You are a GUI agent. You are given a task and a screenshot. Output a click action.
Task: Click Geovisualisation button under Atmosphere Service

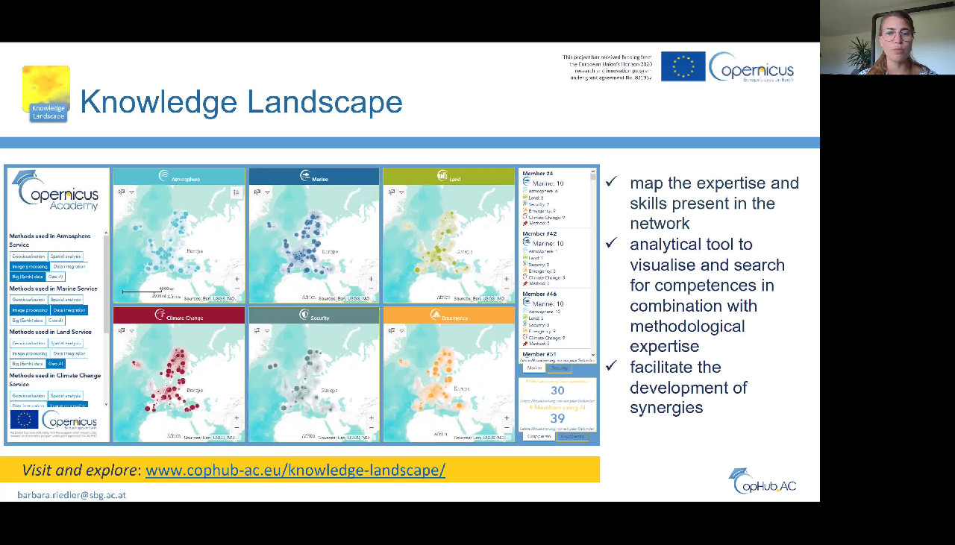[x=29, y=256]
